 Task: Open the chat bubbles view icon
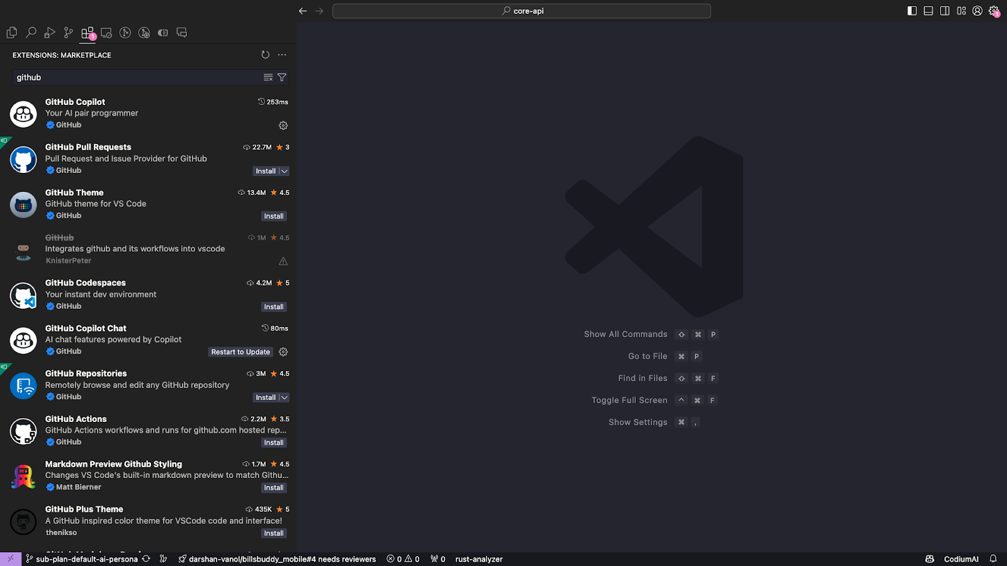[182, 33]
